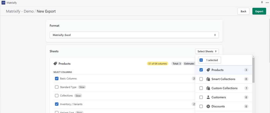Click the Products tag icon in dropdown list
This screenshot has width=270, height=113.
pyautogui.click(x=208, y=70)
